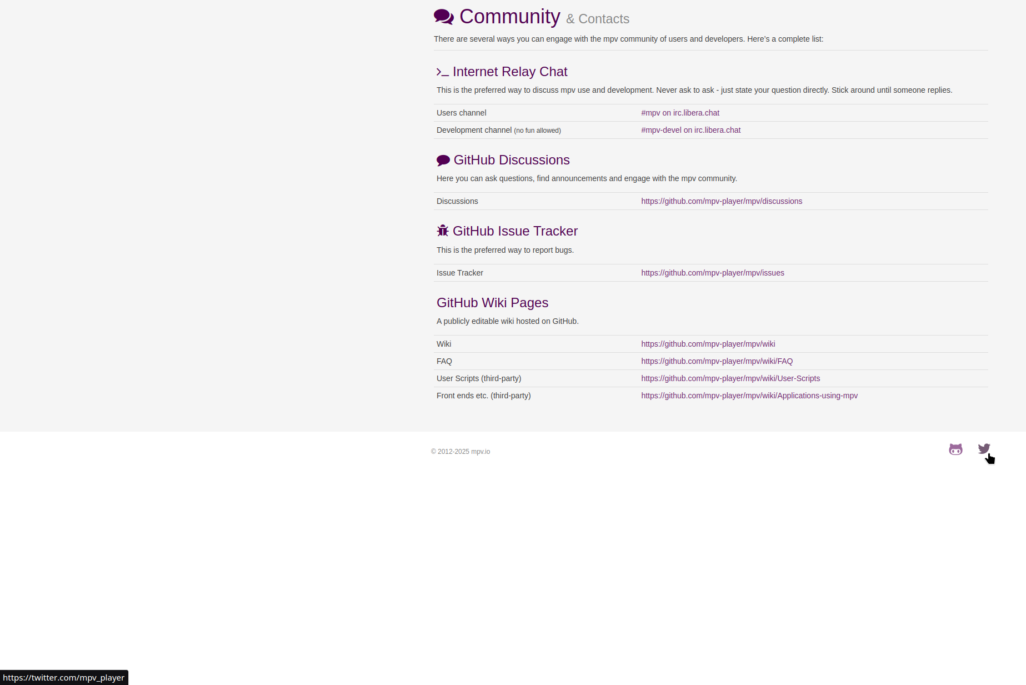Click the 'FAQ' row label
The width and height of the screenshot is (1026, 685).
[444, 361]
